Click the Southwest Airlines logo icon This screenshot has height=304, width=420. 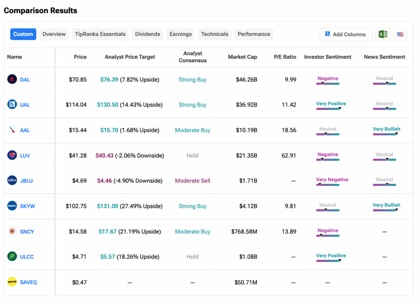12,156
